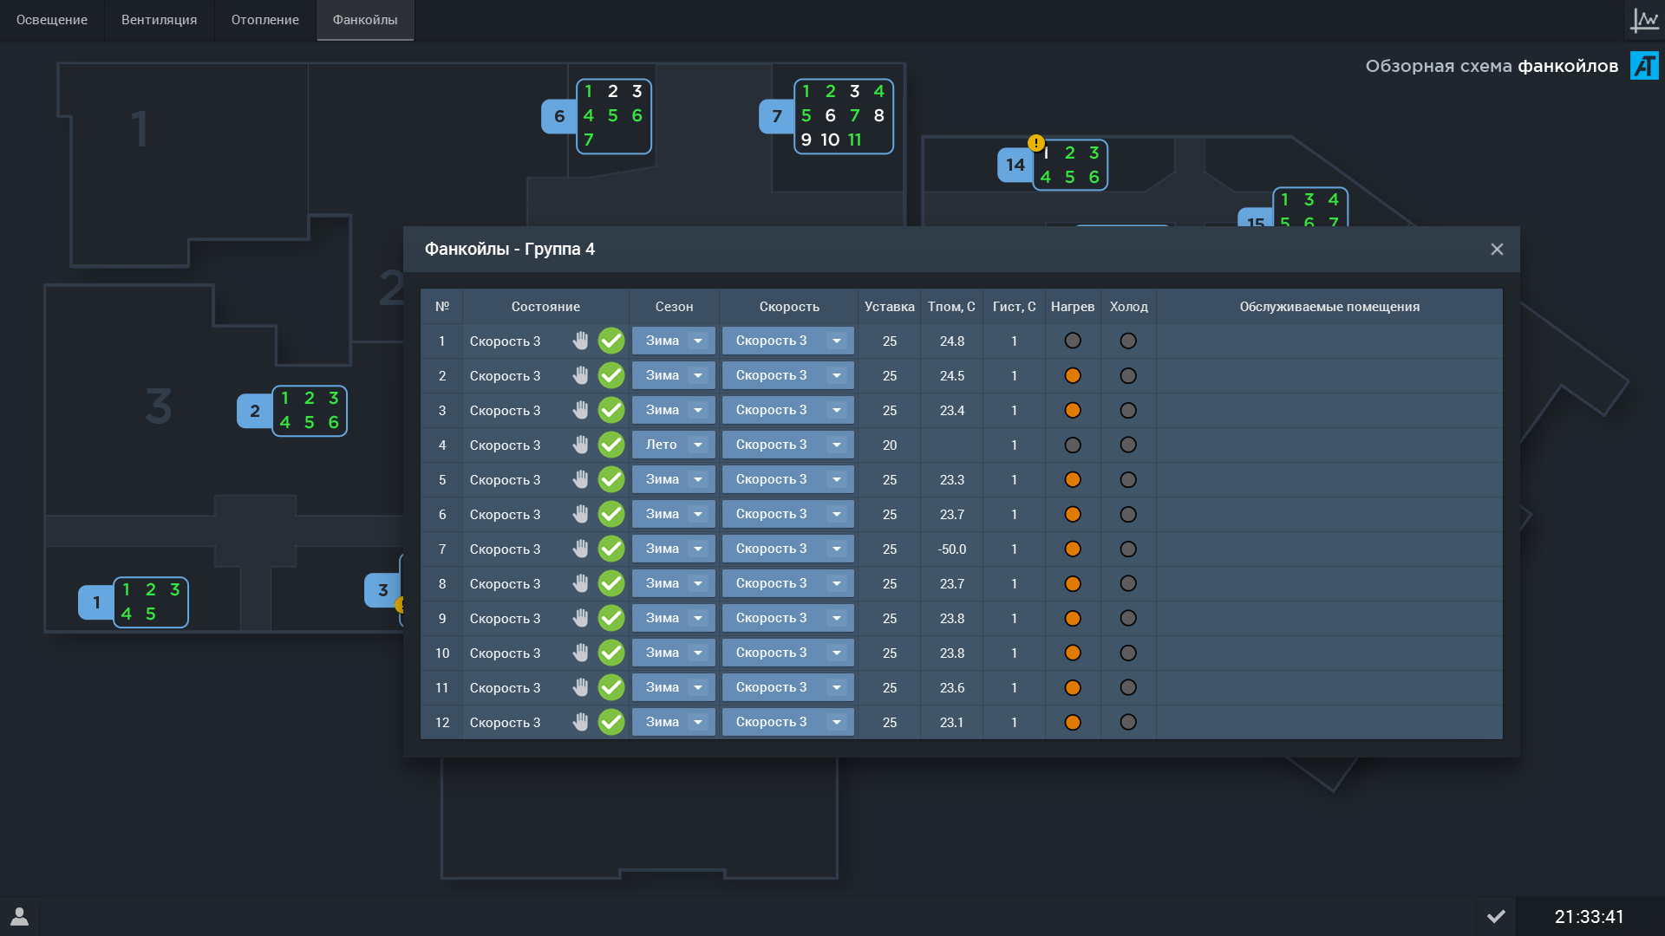Viewport: 1665px width, 936px height.
Task: Click manual mode hand icon in row 4
Action: click(x=580, y=445)
